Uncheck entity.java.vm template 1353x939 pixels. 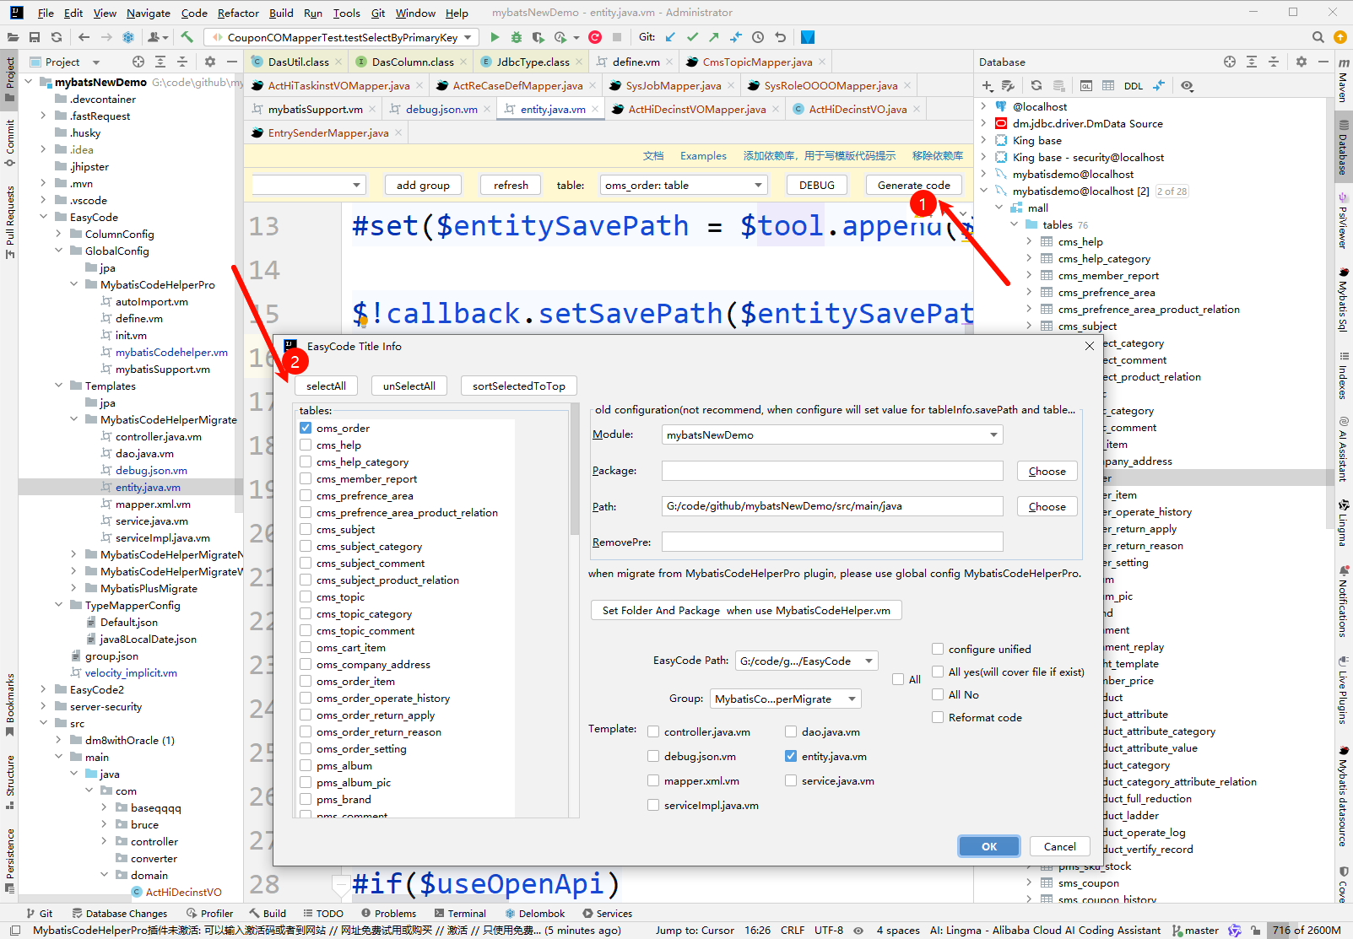[791, 756]
